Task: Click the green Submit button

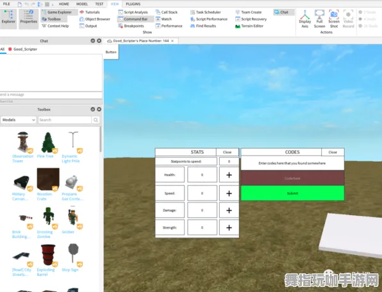Action: click(x=293, y=193)
